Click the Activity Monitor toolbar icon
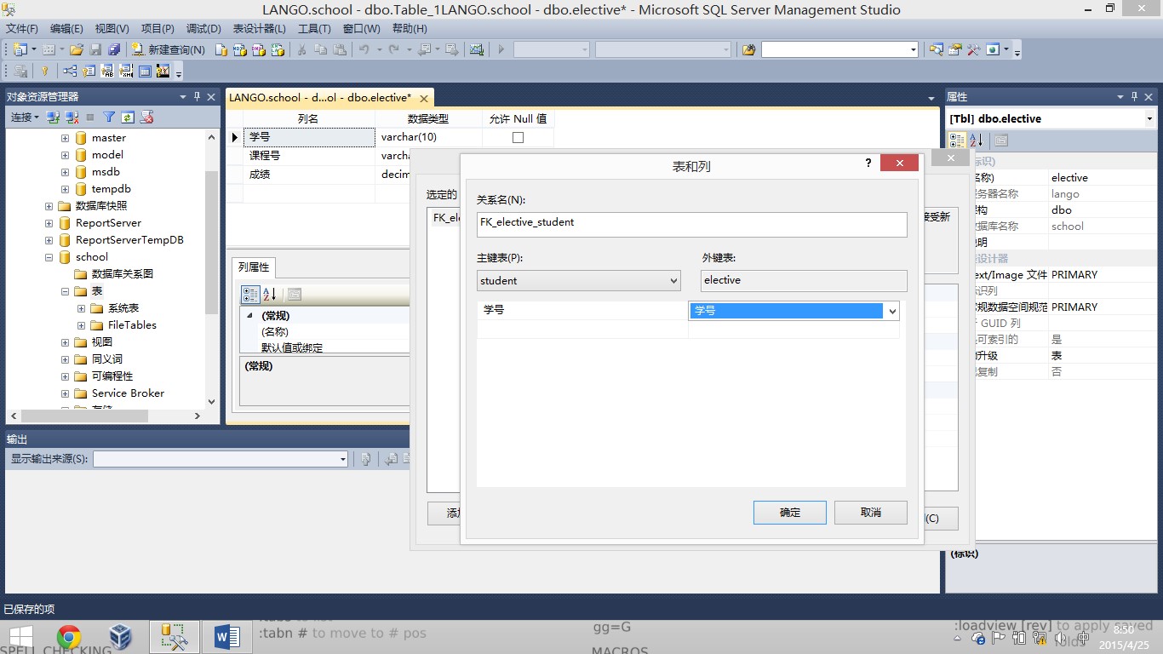This screenshot has width=1163, height=654. [x=477, y=49]
